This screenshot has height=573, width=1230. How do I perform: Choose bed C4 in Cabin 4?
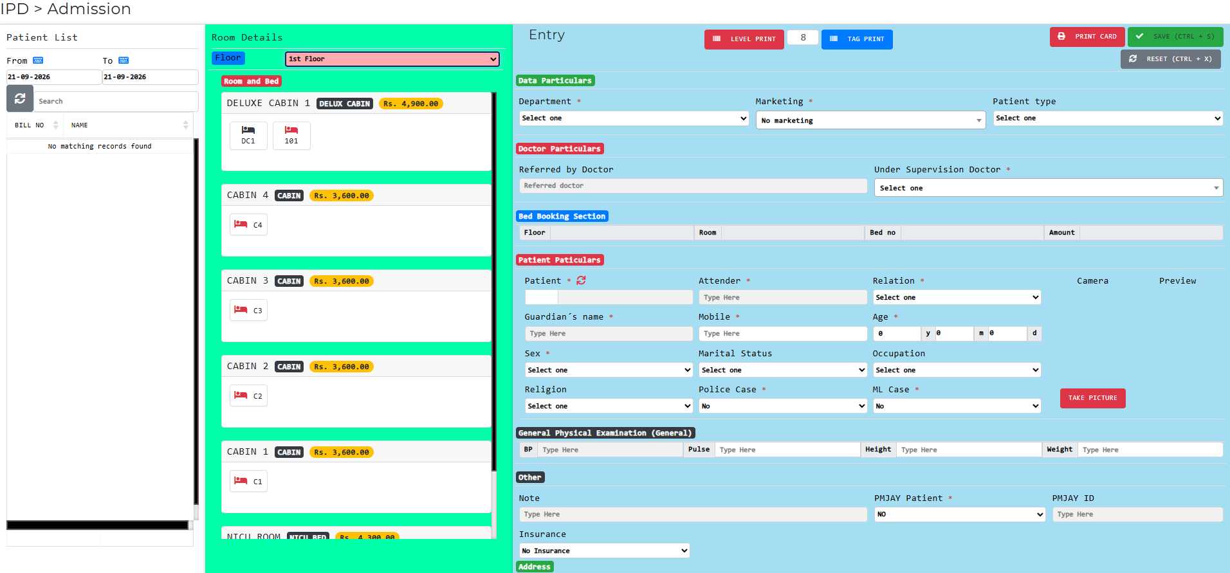(248, 224)
